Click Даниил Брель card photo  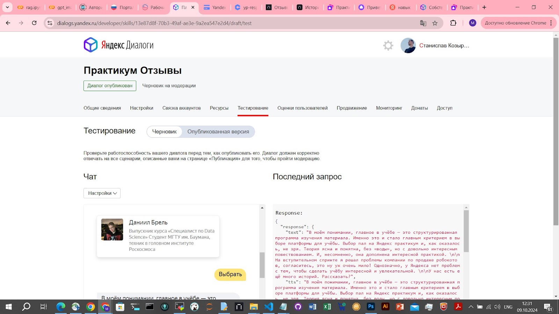click(112, 230)
